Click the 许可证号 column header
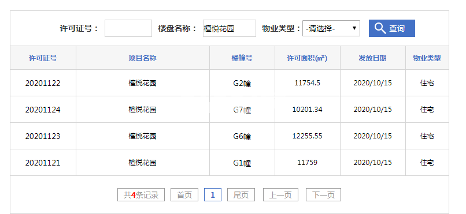The width and height of the screenshot is (466, 214). tap(43, 58)
